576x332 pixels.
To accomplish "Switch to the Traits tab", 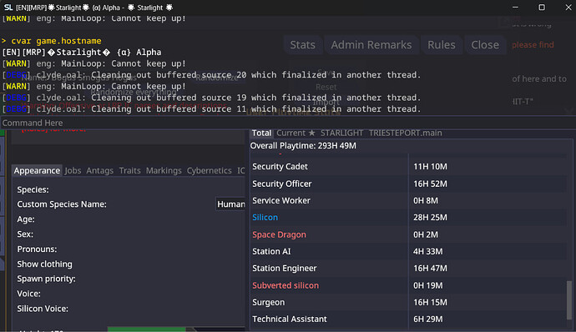I will click(129, 170).
